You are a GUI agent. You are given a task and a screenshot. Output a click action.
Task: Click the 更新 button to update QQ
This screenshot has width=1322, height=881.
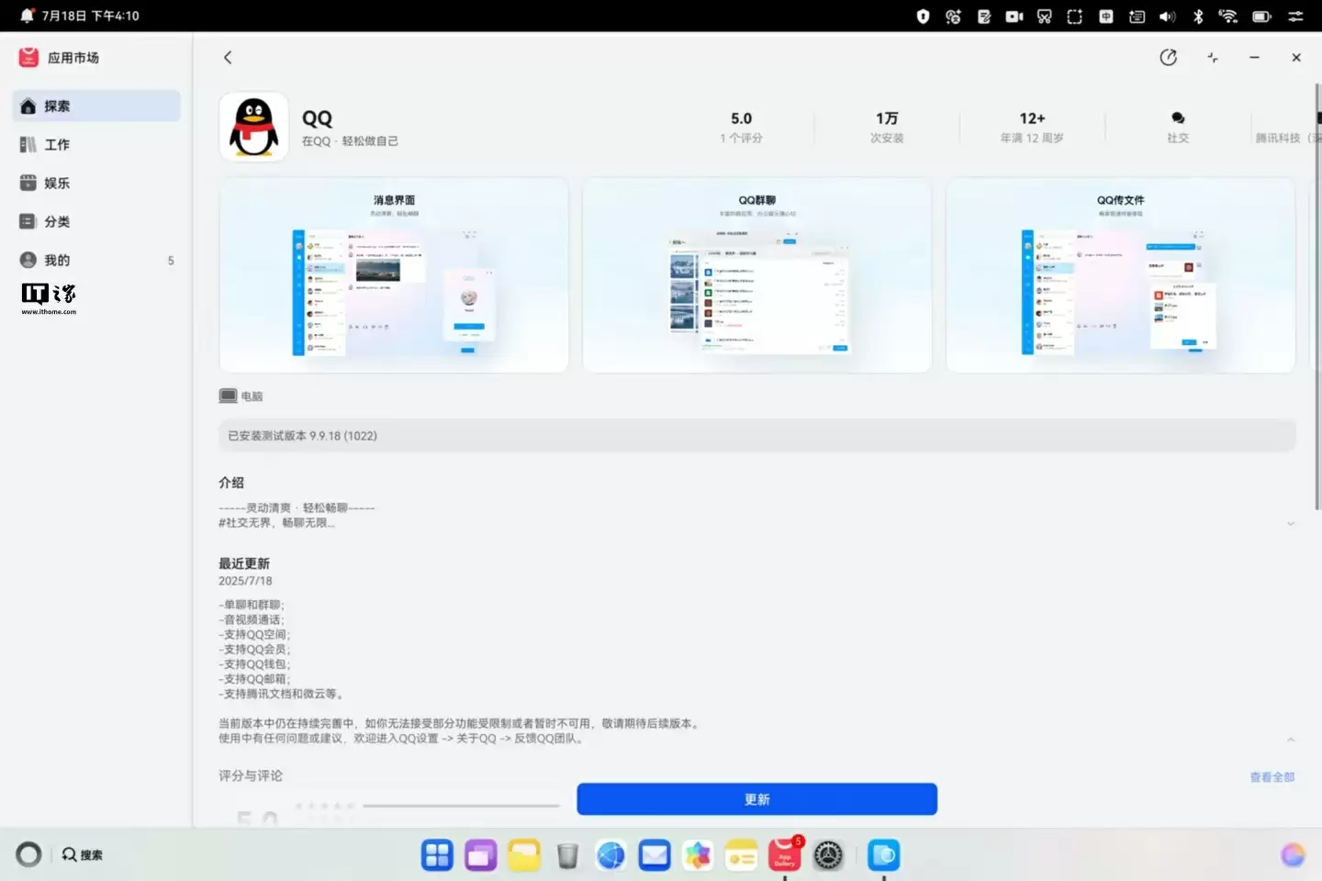pyautogui.click(x=756, y=798)
